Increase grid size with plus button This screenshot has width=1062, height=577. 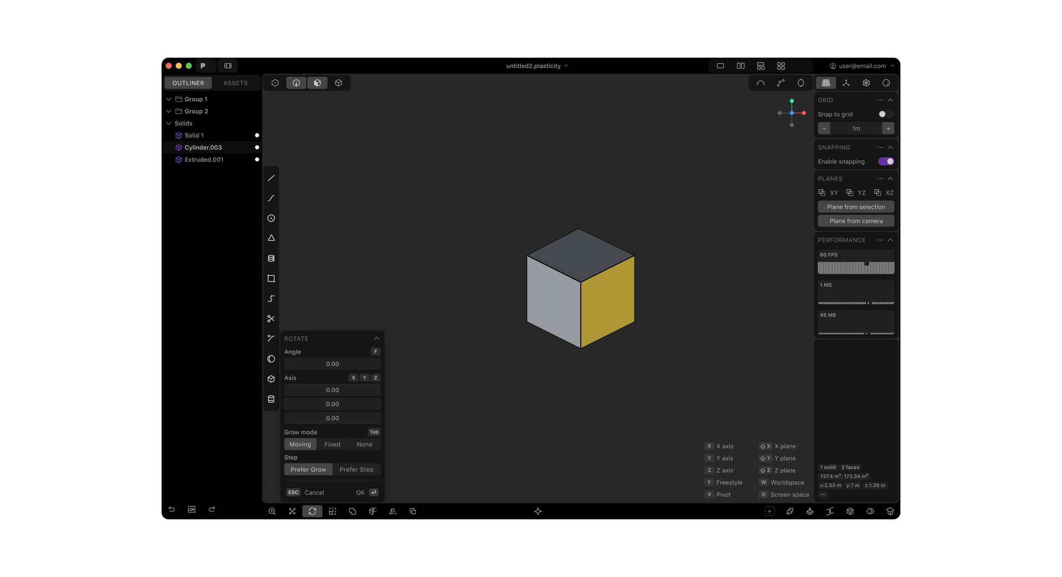888,129
